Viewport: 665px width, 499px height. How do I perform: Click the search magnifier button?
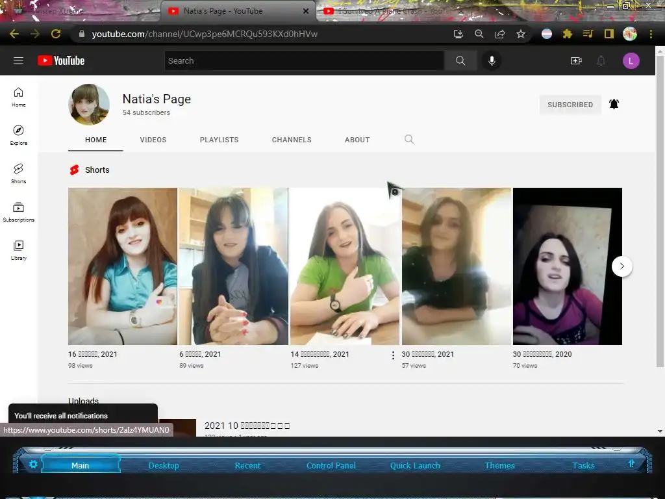coord(460,60)
